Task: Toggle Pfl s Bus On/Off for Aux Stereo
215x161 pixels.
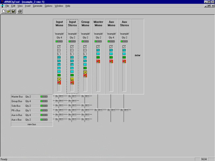Action: (124, 110)
